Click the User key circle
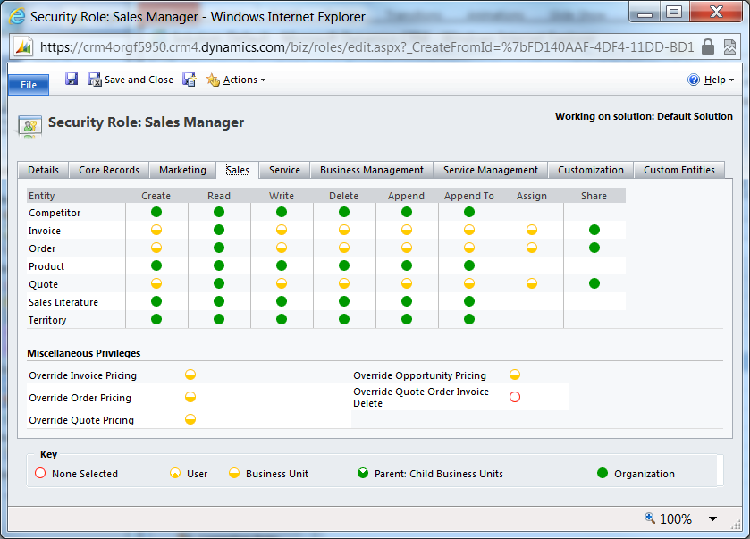The width and height of the screenshot is (750, 539). click(x=175, y=473)
